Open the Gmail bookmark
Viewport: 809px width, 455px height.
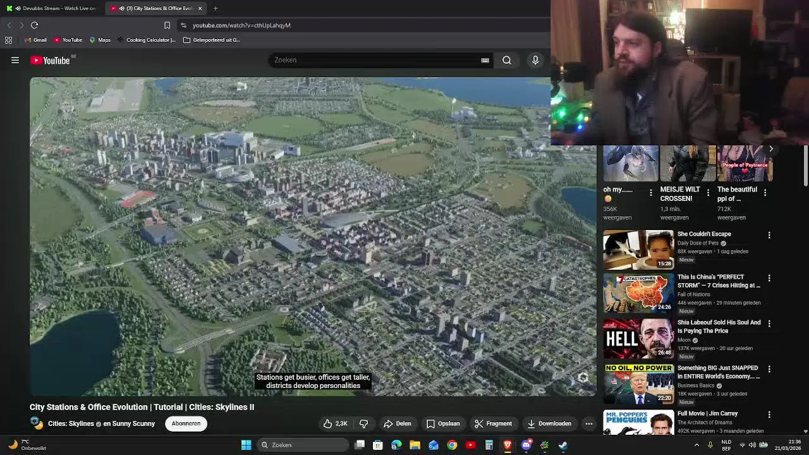pyautogui.click(x=35, y=40)
